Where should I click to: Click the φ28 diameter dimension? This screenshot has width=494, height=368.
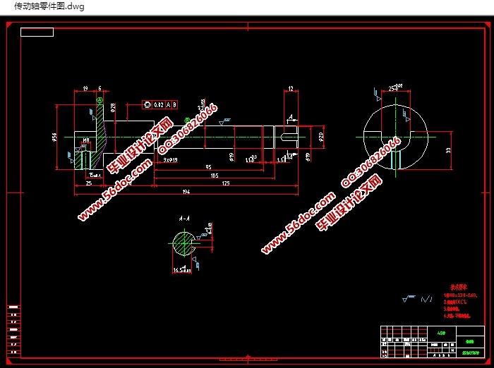(x=113, y=107)
